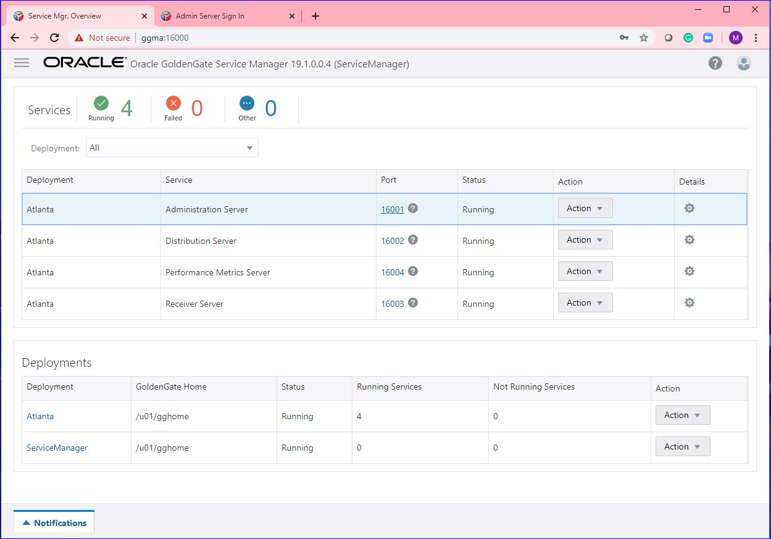Click the dark circle extension icon
771x539 pixels.
669,38
